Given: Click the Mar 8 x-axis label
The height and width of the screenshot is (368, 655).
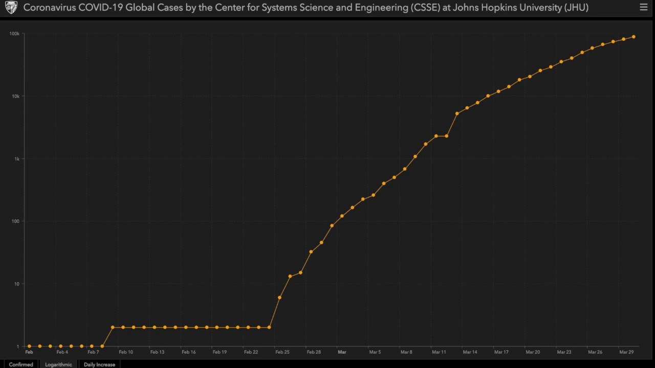Looking at the screenshot, I should pyautogui.click(x=406, y=352).
